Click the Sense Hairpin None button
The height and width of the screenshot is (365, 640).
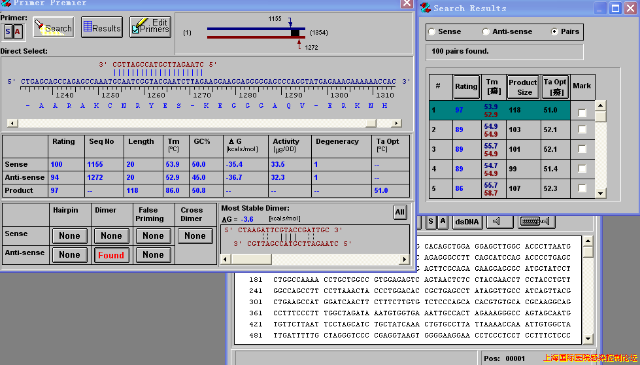coord(69,236)
